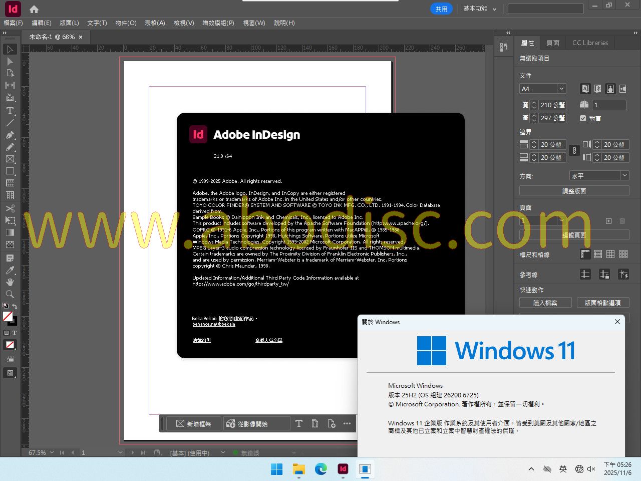Click the Direct Selection tool arrow
The image size is (641, 481).
coord(10,61)
